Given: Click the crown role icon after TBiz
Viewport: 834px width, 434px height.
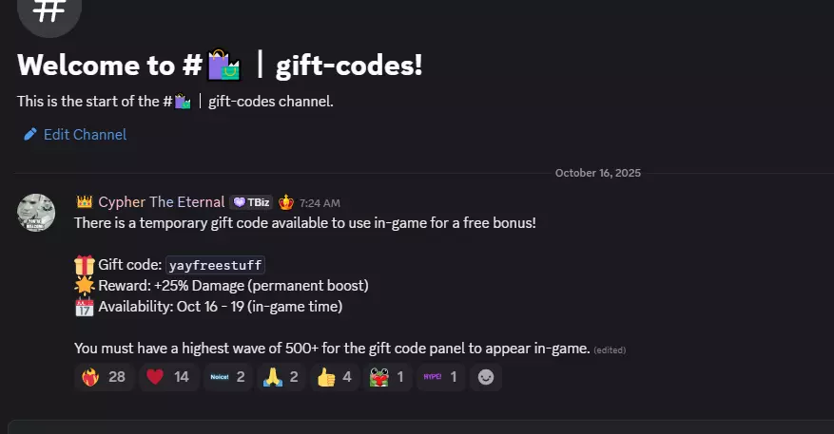Looking at the screenshot, I should pos(286,202).
